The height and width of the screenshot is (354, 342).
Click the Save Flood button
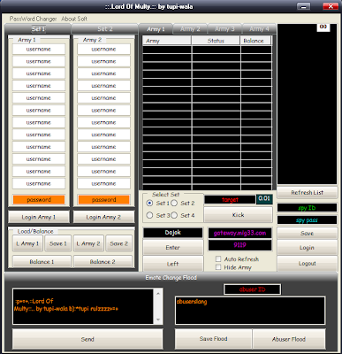[x=213, y=339]
